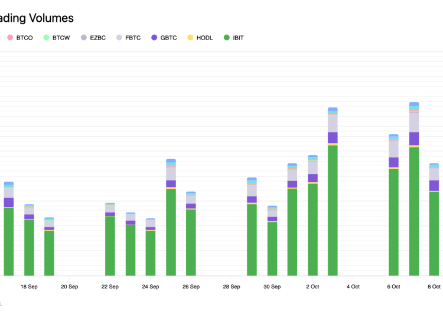This screenshot has height=316, width=443.
Task: Click the blue top segment of 7 Oct bar
Action: (414, 104)
